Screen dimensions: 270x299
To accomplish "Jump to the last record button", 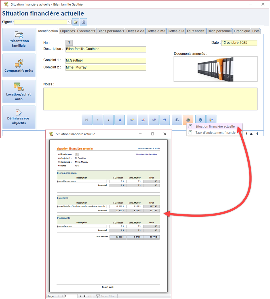I will tap(120, 120).
